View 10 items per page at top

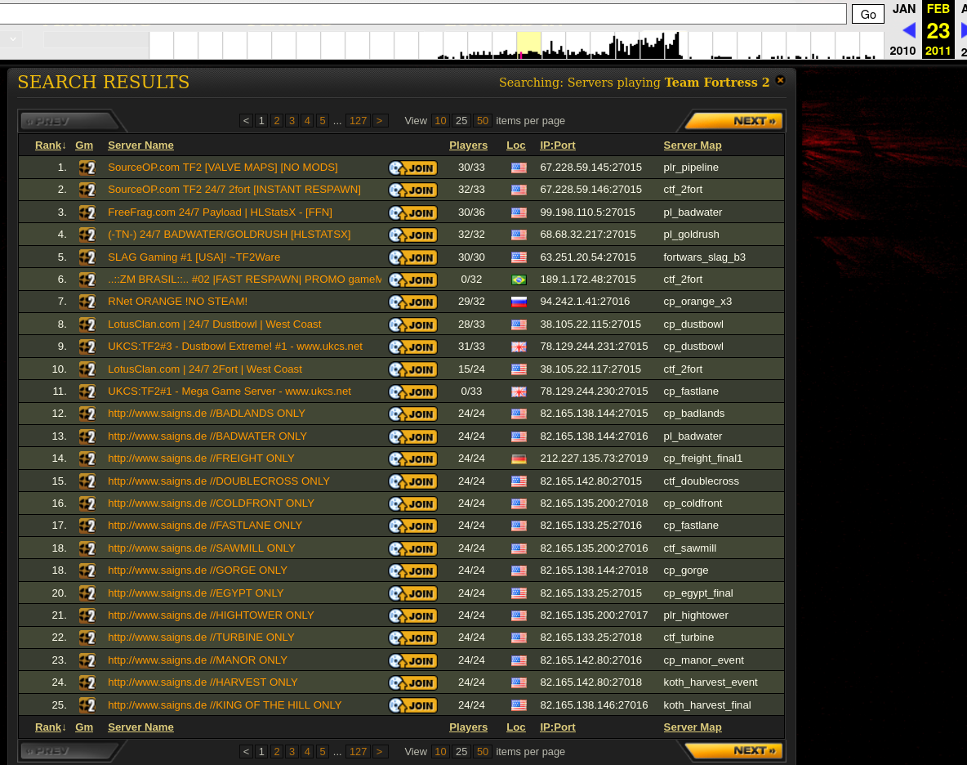tap(440, 121)
